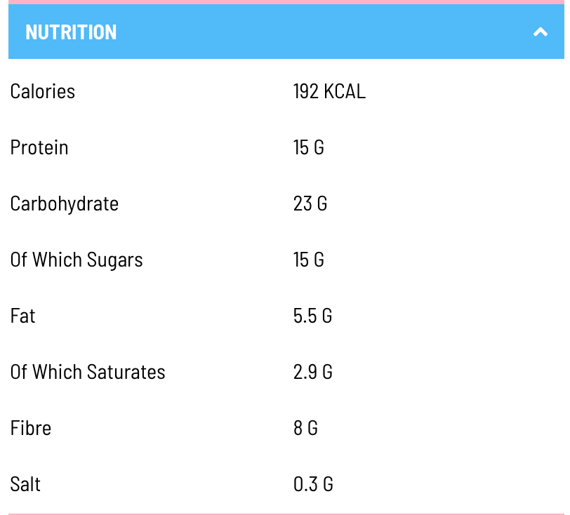This screenshot has height=515, width=570.
Task: Click the 0.3 G salt value
Action: [x=313, y=484]
